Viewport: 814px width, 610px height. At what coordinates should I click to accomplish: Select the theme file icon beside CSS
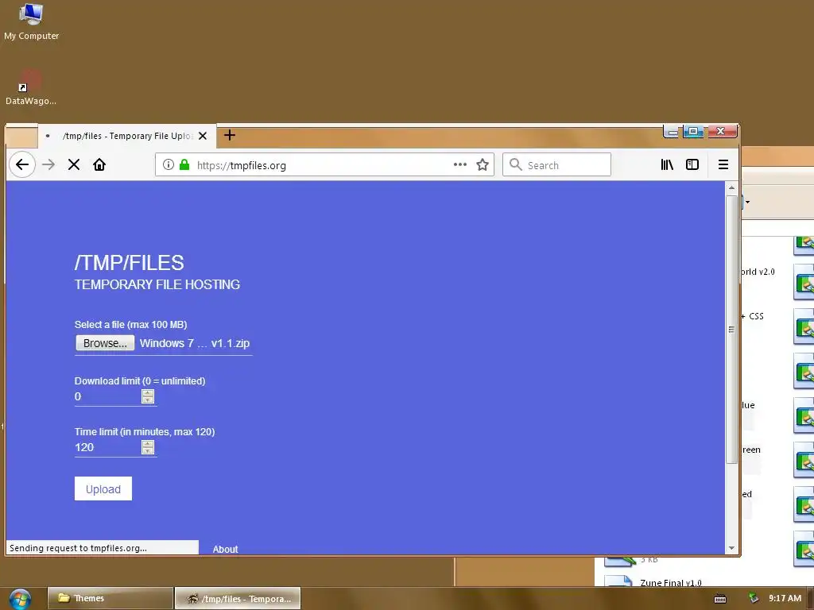click(x=804, y=326)
